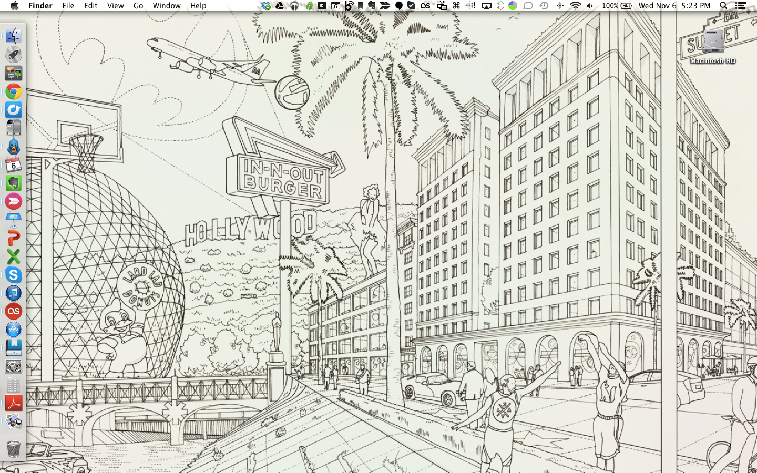Open PowerPoint from the Dock

pyautogui.click(x=14, y=238)
